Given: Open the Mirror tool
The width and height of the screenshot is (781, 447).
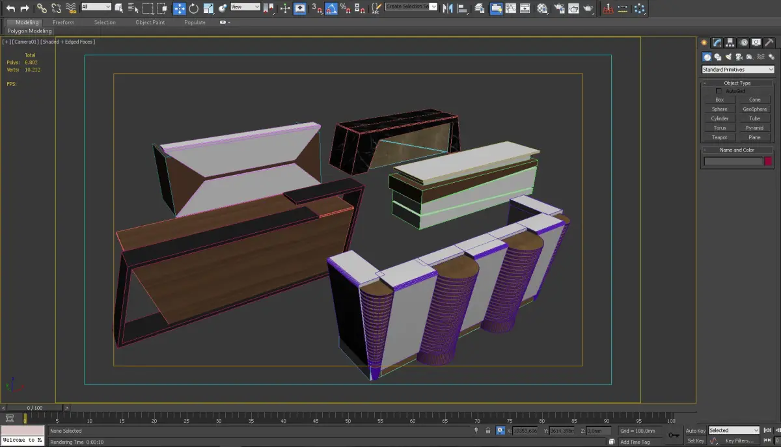Looking at the screenshot, I should pyautogui.click(x=448, y=8).
